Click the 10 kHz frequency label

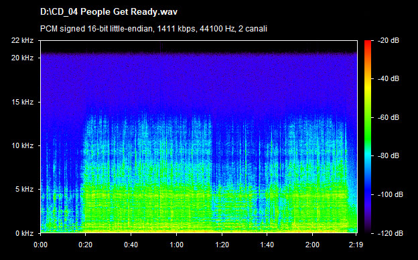tap(22, 146)
